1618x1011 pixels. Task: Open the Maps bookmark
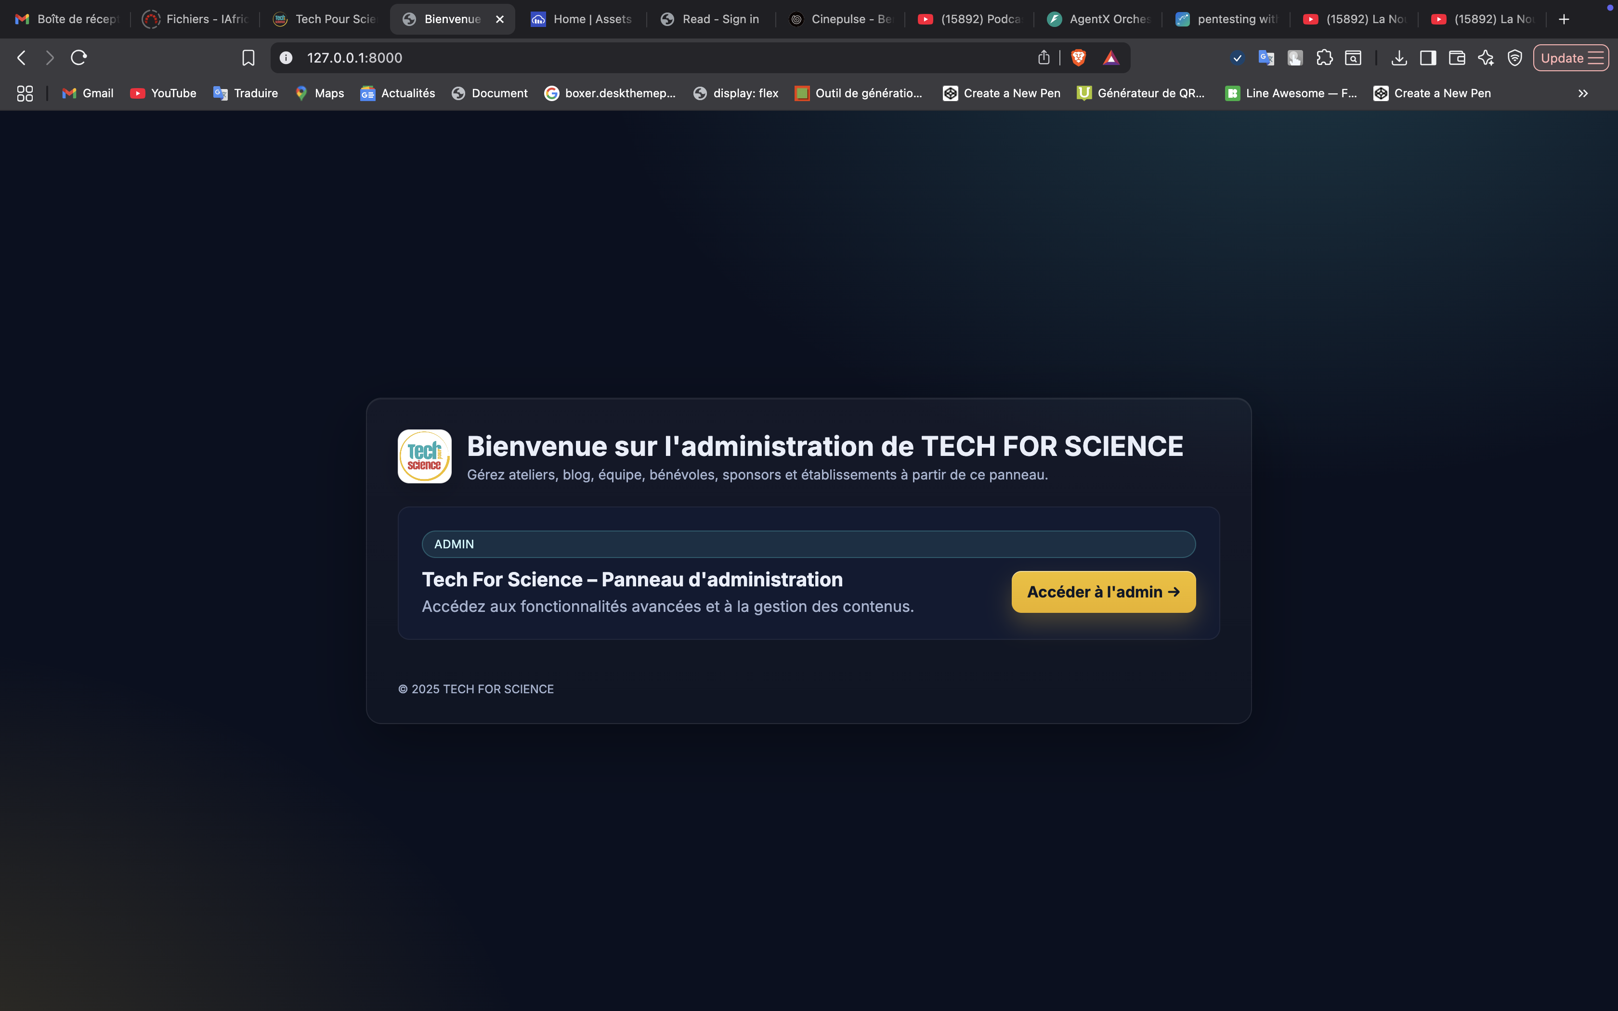[x=320, y=93]
